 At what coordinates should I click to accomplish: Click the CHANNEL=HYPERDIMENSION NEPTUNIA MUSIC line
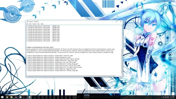pyautogui.click(x=40, y=47)
